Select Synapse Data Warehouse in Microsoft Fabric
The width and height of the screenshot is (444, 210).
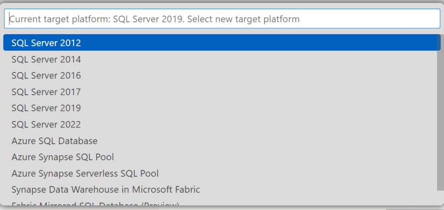(x=106, y=190)
